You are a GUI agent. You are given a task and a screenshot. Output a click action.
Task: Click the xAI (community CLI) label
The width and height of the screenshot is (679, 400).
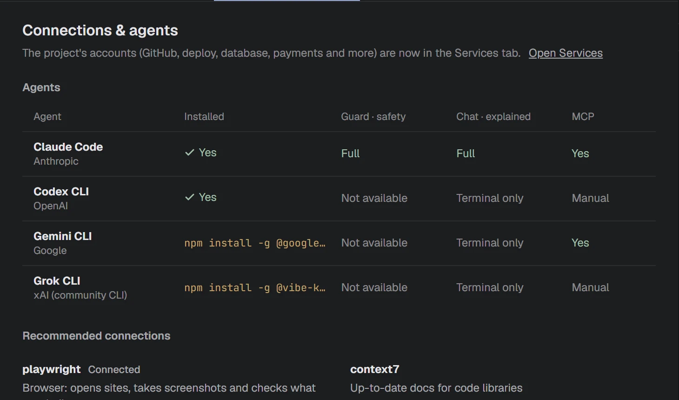click(80, 295)
